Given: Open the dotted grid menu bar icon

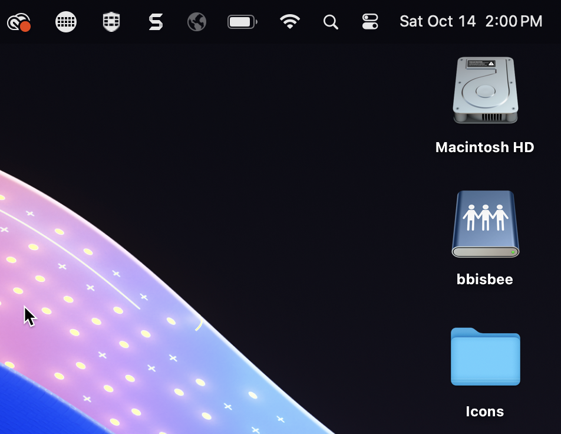Looking at the screenshot, I should (x=65, y=21).
